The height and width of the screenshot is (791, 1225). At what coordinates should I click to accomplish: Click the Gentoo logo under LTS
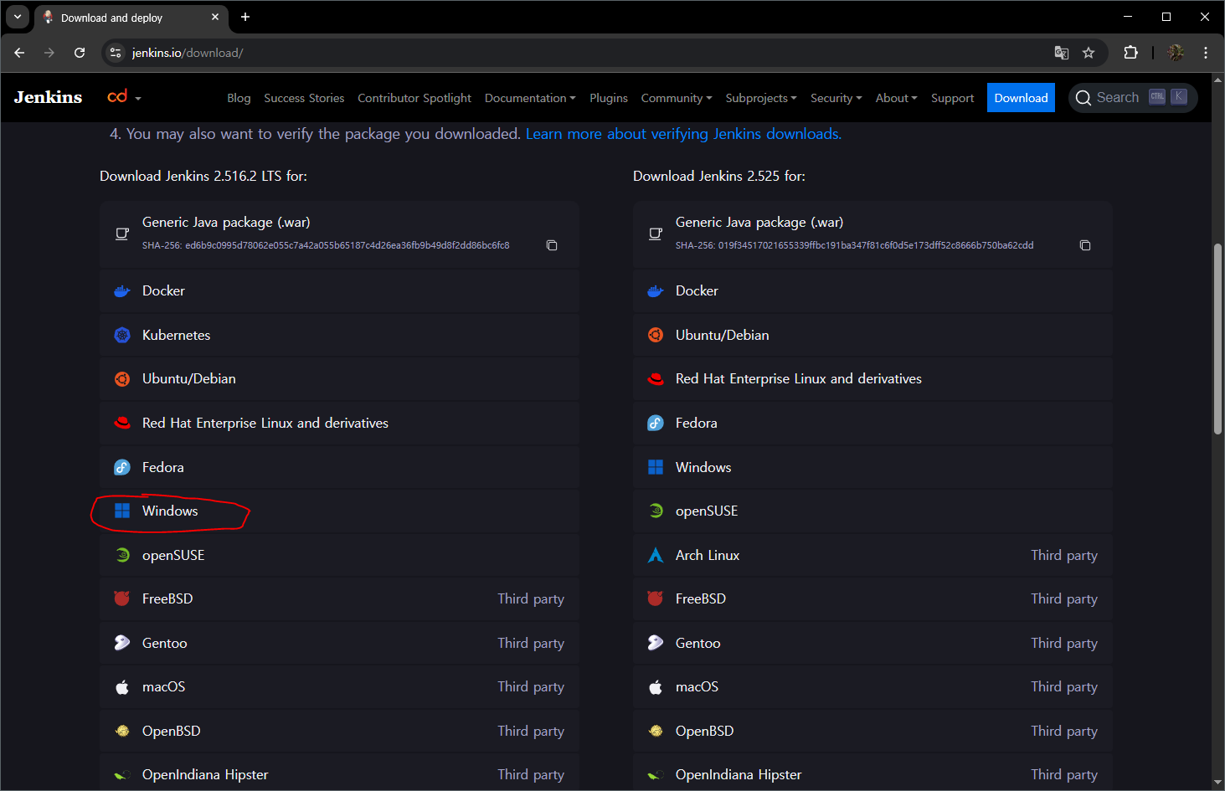pyautogui.click(x=122, y=643)
